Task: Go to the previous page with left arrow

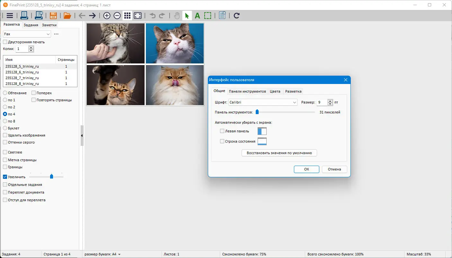Action: pyautogui.click(x=82, y=15)
